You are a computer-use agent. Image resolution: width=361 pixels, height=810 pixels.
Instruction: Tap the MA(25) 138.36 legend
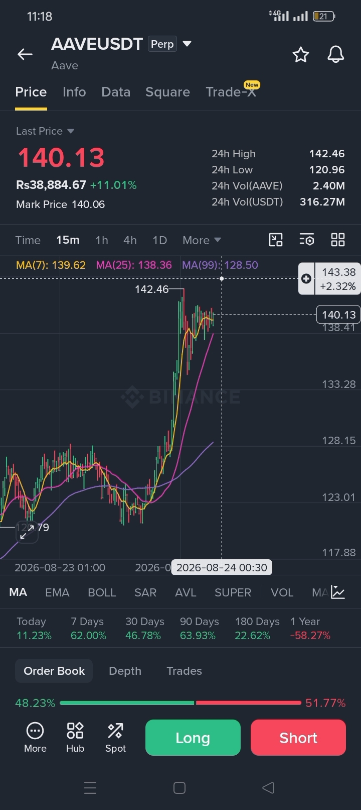point(134,265)
